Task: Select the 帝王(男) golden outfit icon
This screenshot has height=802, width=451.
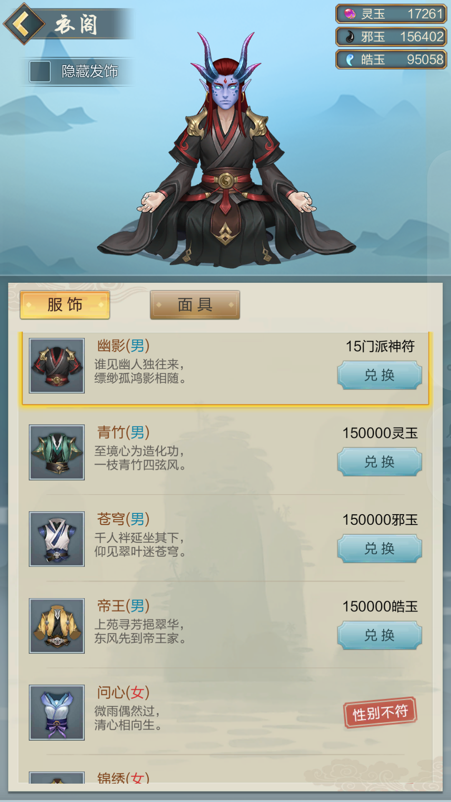Action: click(57, 626)
